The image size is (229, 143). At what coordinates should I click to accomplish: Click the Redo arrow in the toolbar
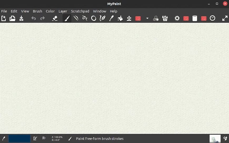42,18
